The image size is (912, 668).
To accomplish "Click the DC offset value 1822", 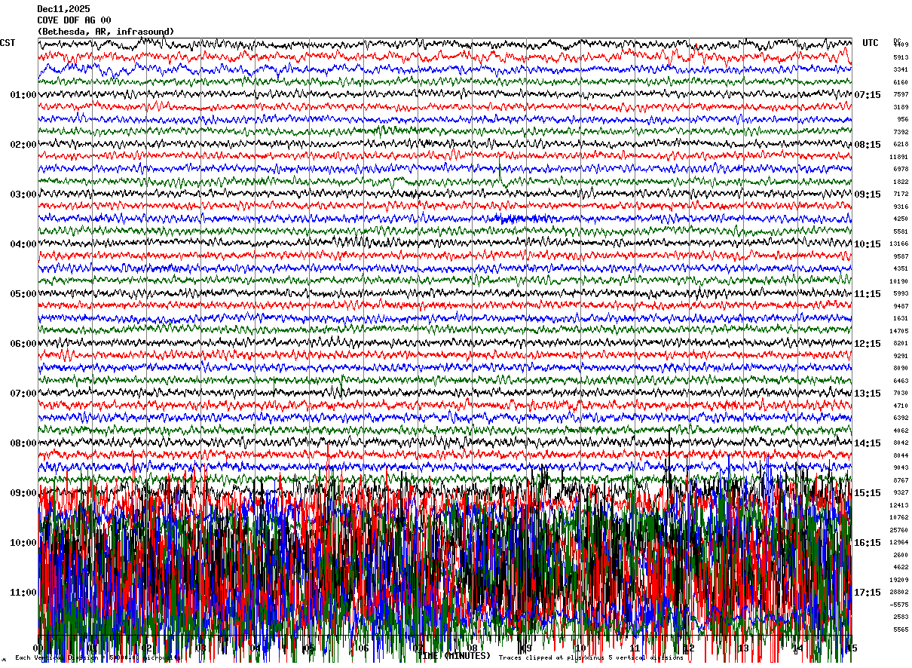I will 901,182.
